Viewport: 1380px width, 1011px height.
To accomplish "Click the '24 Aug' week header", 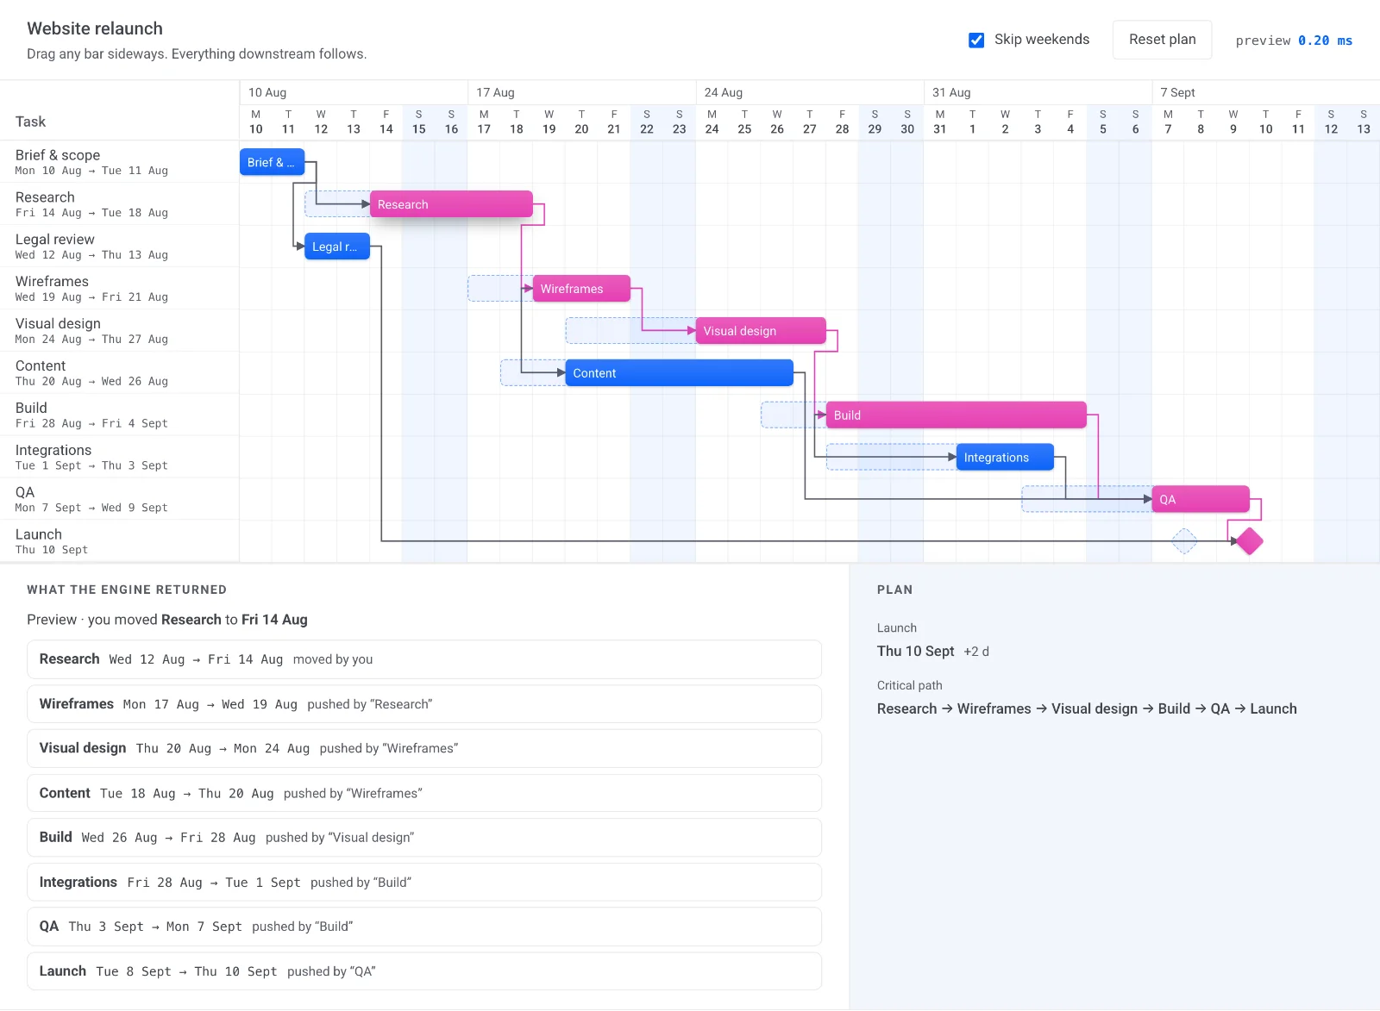I will click(x=809, y=92).
